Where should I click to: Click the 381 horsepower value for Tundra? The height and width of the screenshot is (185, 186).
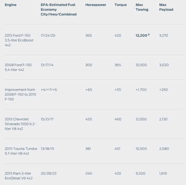coord(88,149)
